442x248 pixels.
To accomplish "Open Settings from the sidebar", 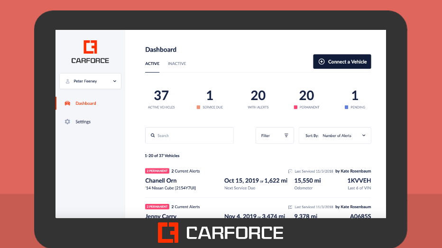I will click(x=83, y=122).
